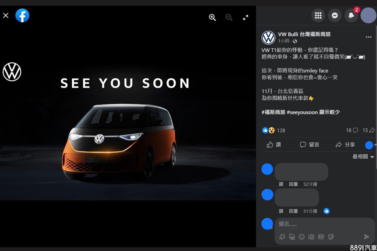The height and width of the screenshot is (251, 377).
Task: Open the Facebook apps grid menu
Action: (318, 15)
